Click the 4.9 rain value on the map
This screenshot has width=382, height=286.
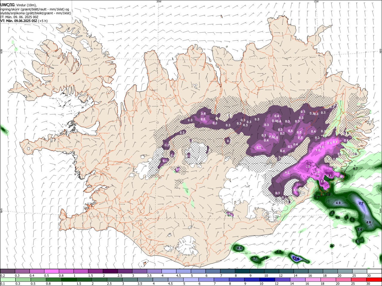click(x=338, y=203)
